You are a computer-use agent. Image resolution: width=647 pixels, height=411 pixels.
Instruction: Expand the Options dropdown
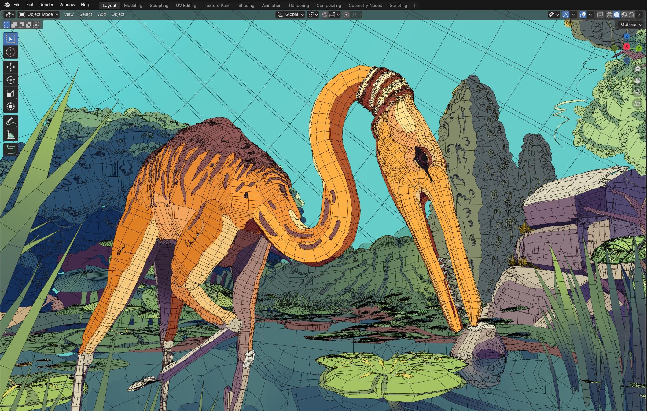(631, 24)
